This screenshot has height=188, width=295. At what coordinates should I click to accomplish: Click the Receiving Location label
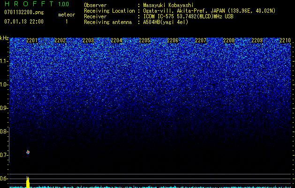click(109, 11)
